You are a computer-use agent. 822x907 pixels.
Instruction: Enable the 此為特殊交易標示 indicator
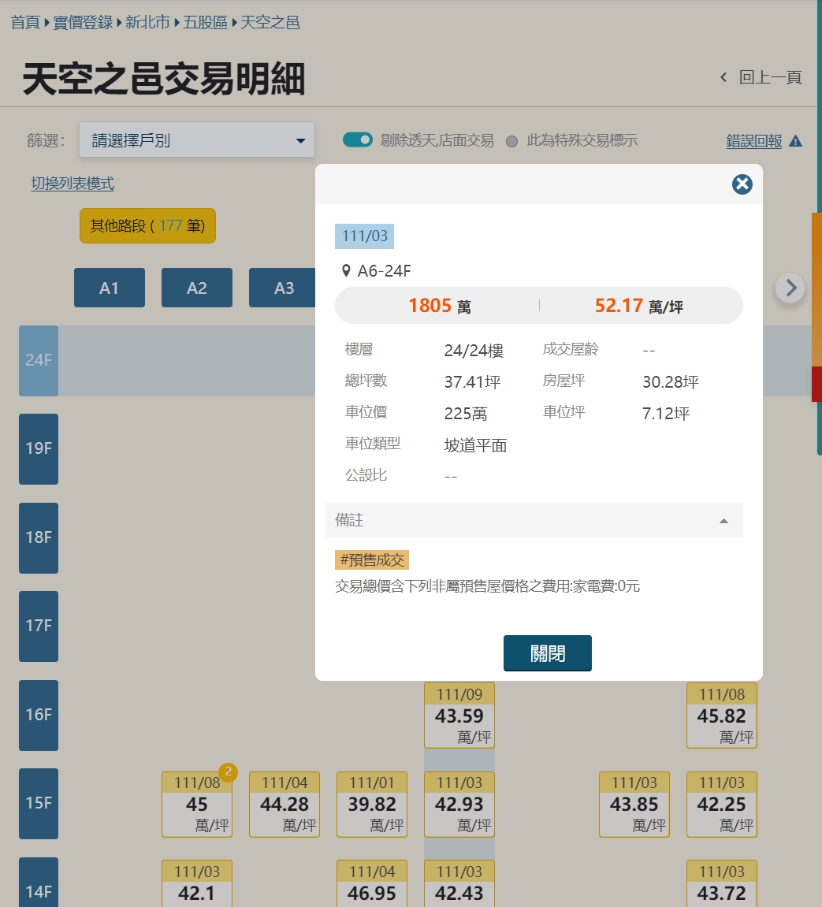pos(512,139)
